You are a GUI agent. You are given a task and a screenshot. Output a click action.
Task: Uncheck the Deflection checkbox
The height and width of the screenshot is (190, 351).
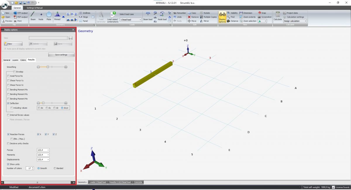pos(8,103)
